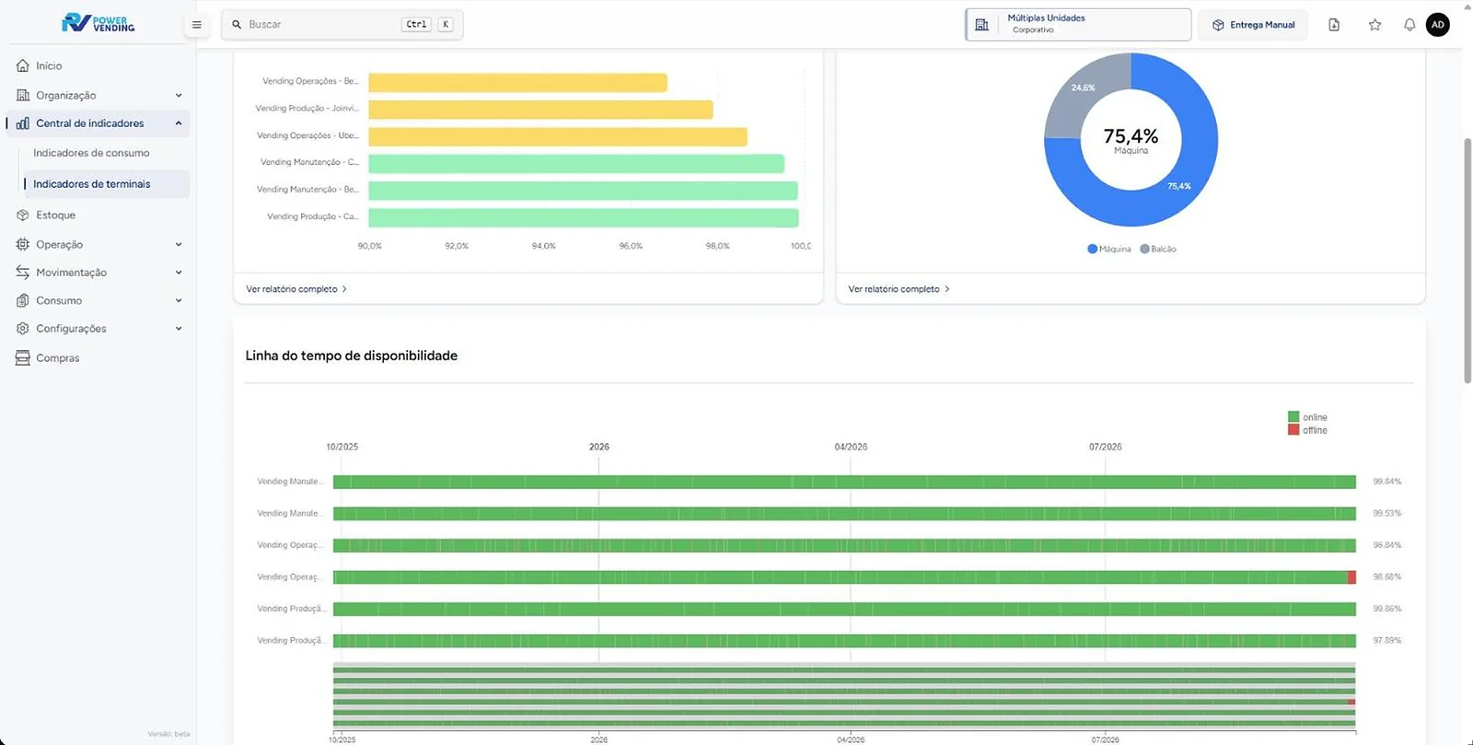Collapse the sidebar with the hamburger icon

pos(196,25)
